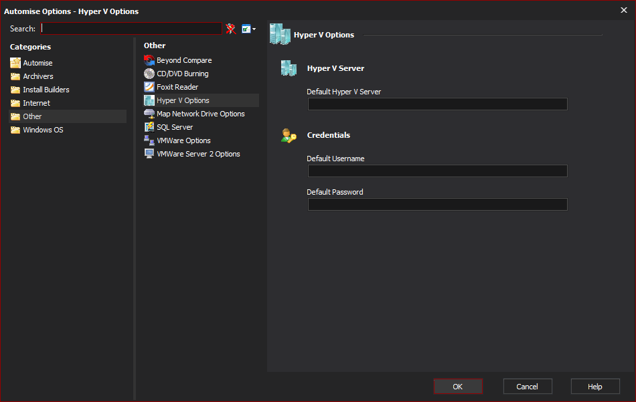Open SQL Server options
The width and height of the screenshot is (636, 402).
[175, 127]
